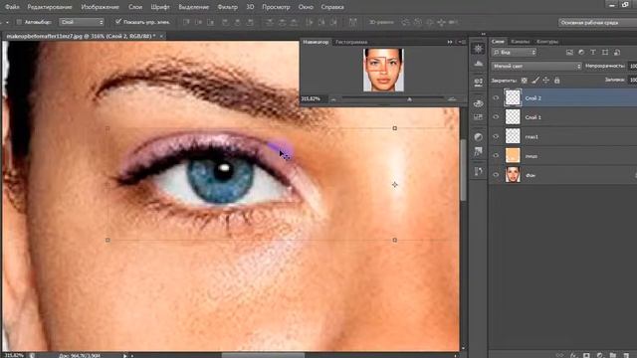Viewport: 637px width, 358px height.
Task: Toggle lock all padlock icon
Action: [557, 81]
